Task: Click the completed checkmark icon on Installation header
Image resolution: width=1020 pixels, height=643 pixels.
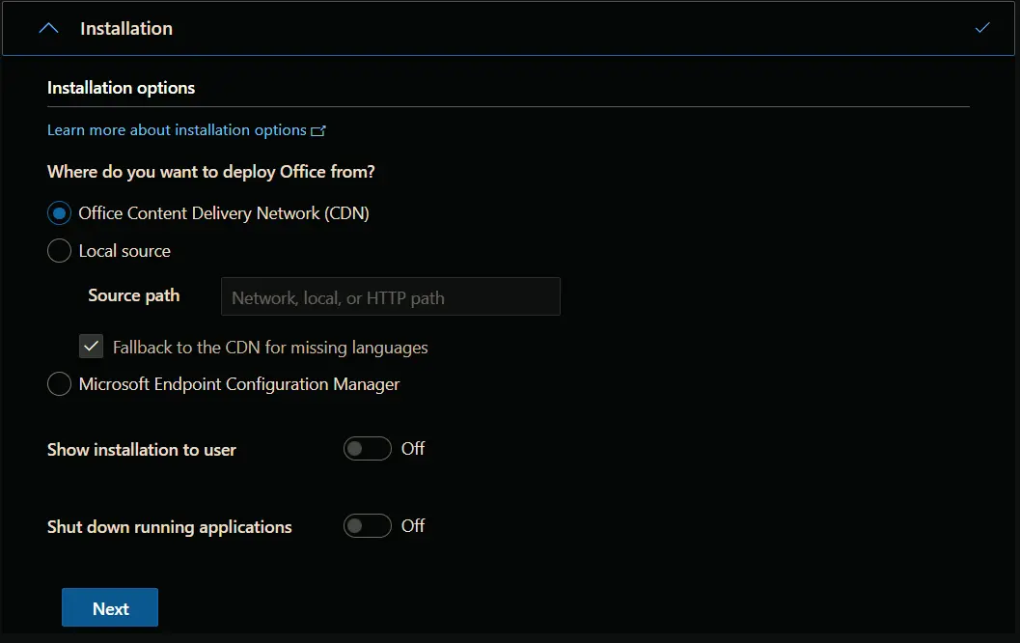Action: coord(982,28)
